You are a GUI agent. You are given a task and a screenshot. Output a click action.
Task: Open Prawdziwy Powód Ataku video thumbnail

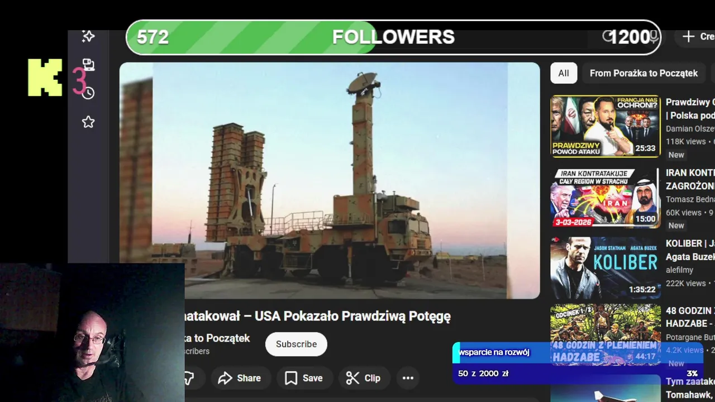coord(606,126)
